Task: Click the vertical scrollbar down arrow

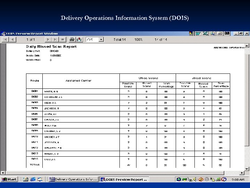Action: point(247,169)
